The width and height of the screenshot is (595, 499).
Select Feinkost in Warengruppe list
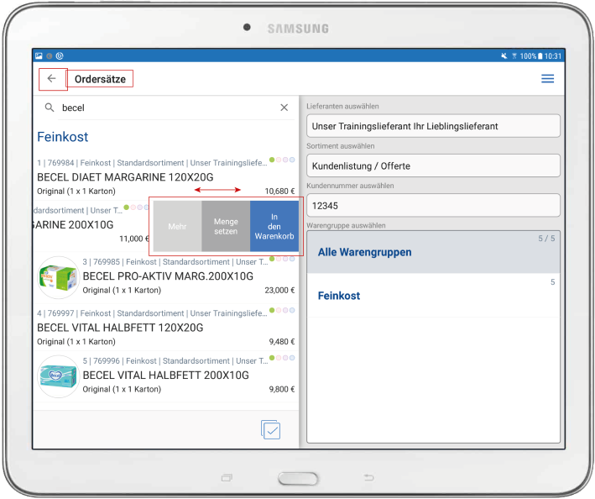coord(433,296)
